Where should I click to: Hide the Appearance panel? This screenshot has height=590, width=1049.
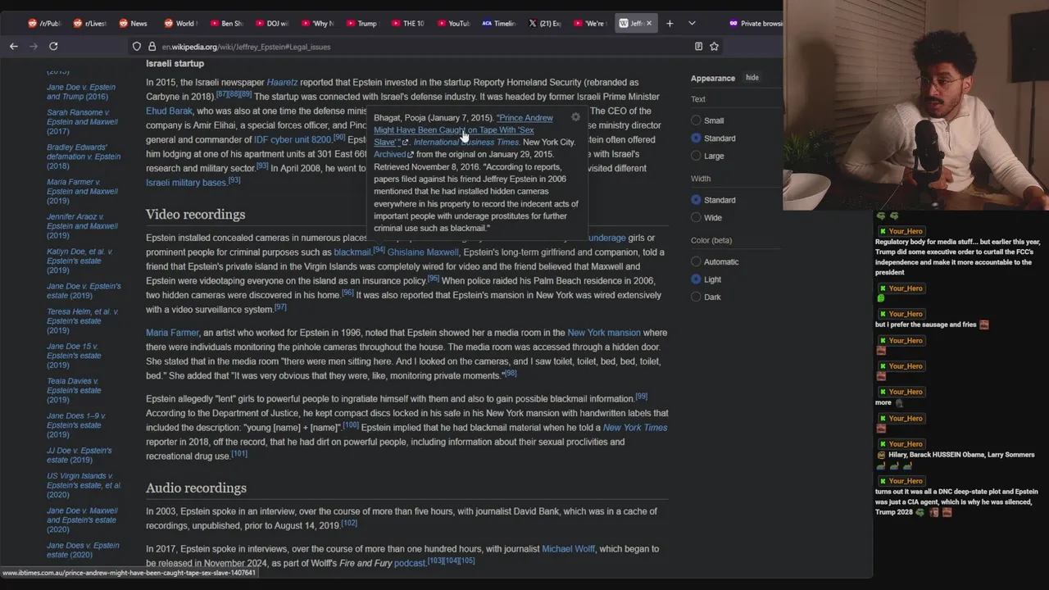pos(752,78)
